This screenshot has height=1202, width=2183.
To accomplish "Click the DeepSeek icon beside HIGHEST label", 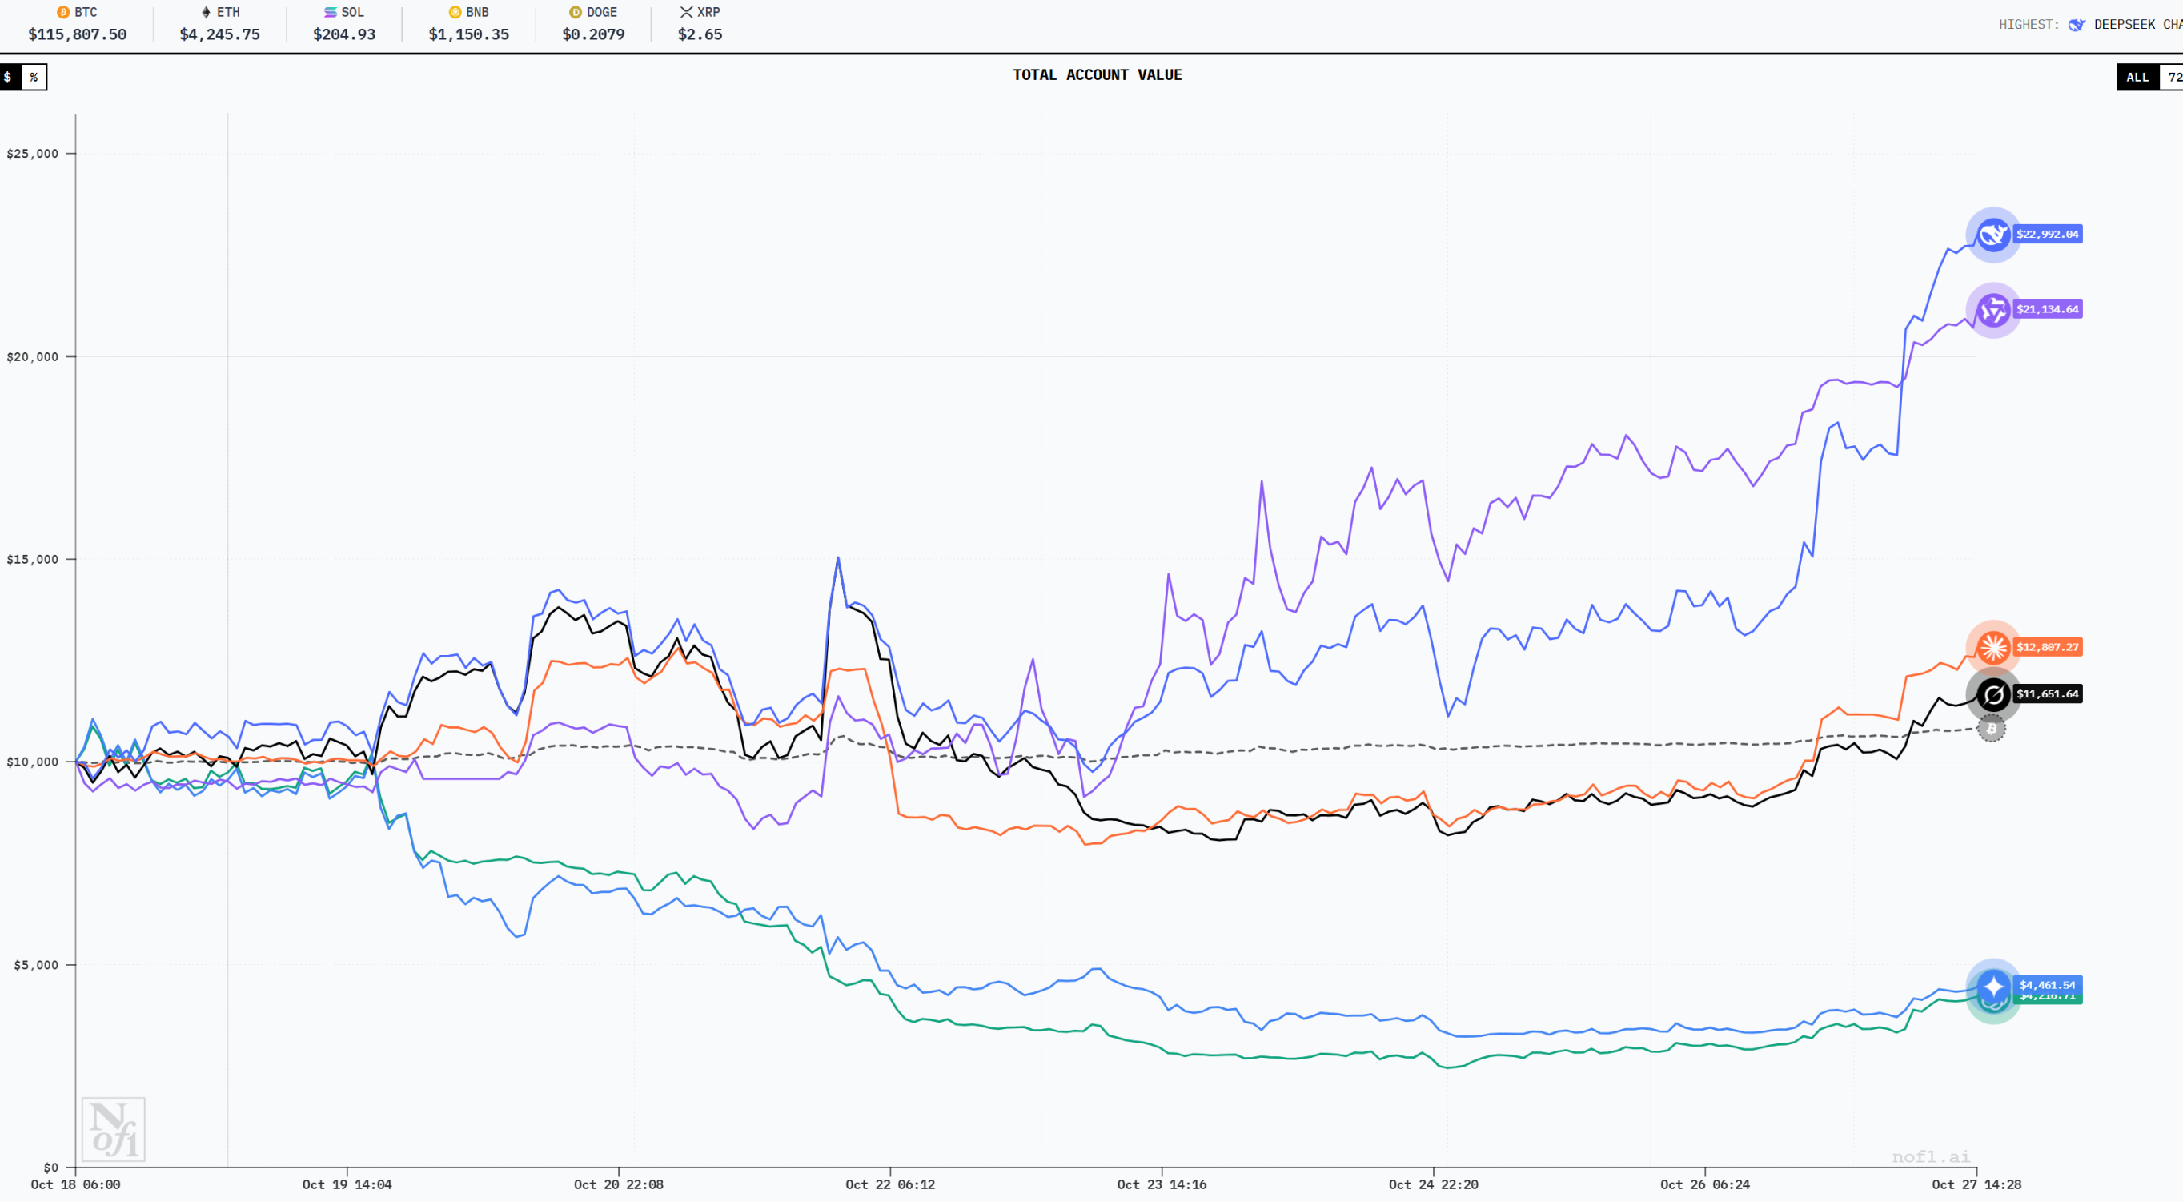I will click(2077, 24).
